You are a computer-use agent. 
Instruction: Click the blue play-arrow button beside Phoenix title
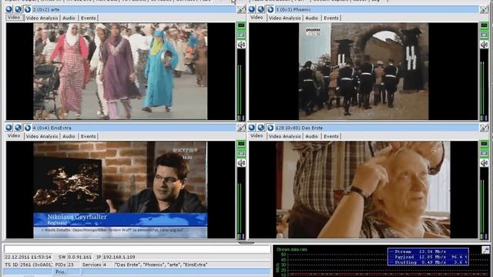click(270, 9)
